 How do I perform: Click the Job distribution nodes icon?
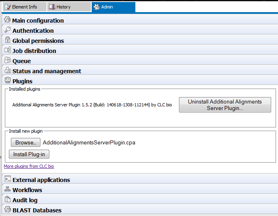pyautogui.click(x=8, y=50)
